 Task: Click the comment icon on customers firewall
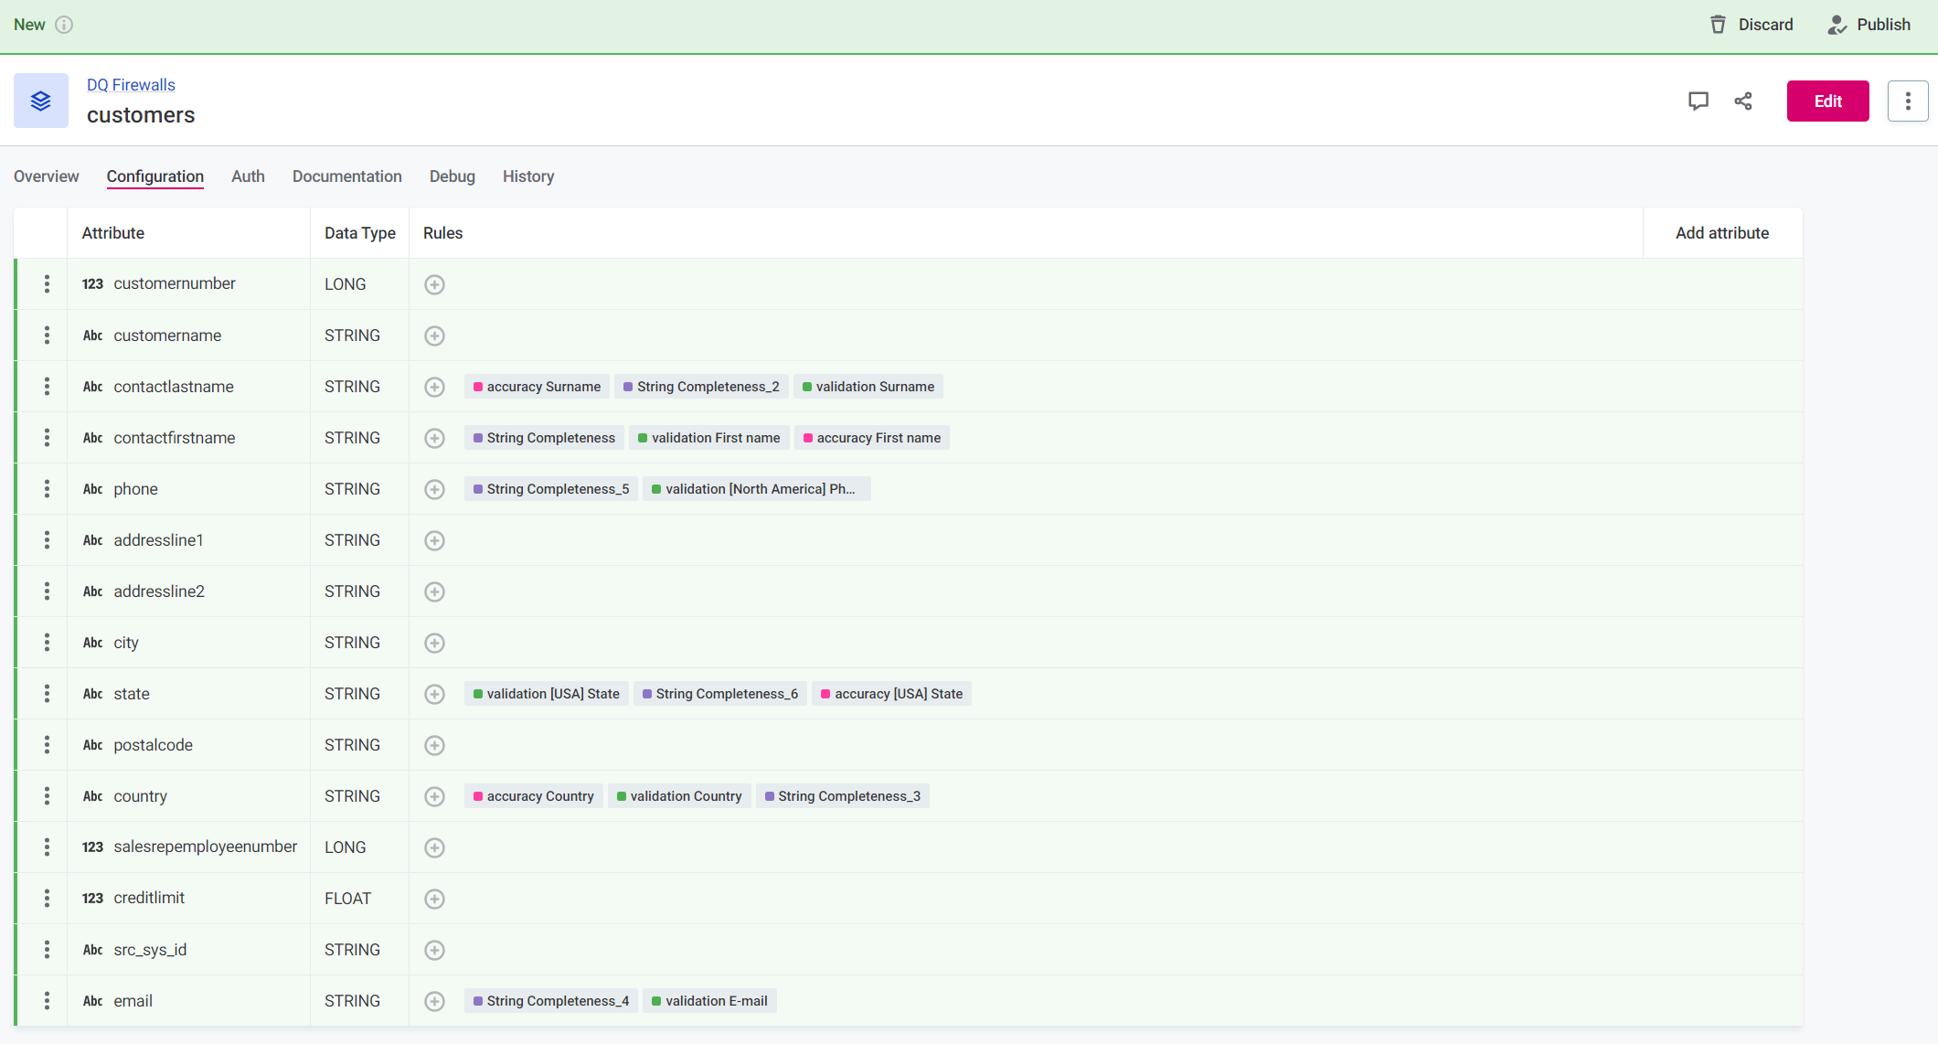(1698, 101)
